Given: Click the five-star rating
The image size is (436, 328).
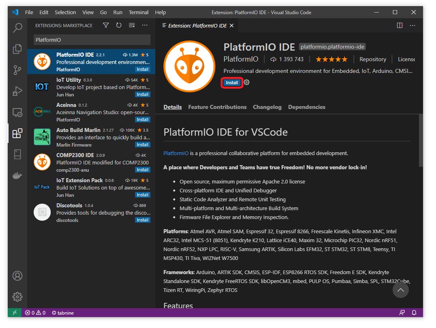Looking at the screenshot, I should coord(331,59).
